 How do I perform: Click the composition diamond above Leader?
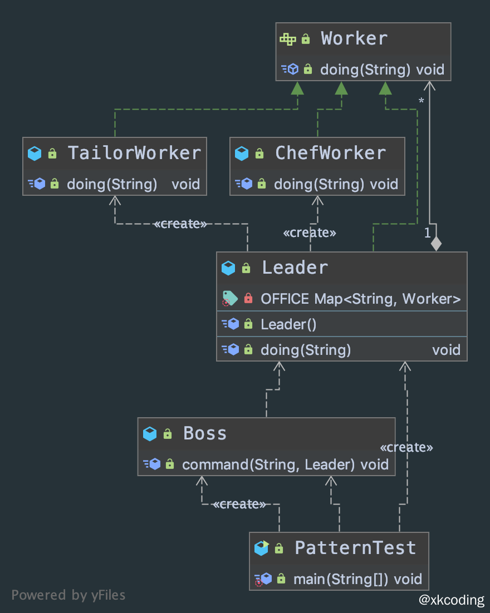[436, 244]
